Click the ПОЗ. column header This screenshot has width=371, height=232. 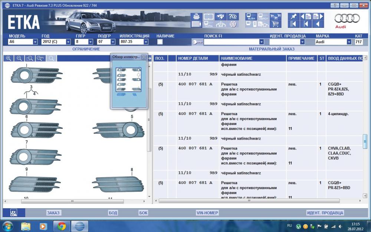coord(160,58)
